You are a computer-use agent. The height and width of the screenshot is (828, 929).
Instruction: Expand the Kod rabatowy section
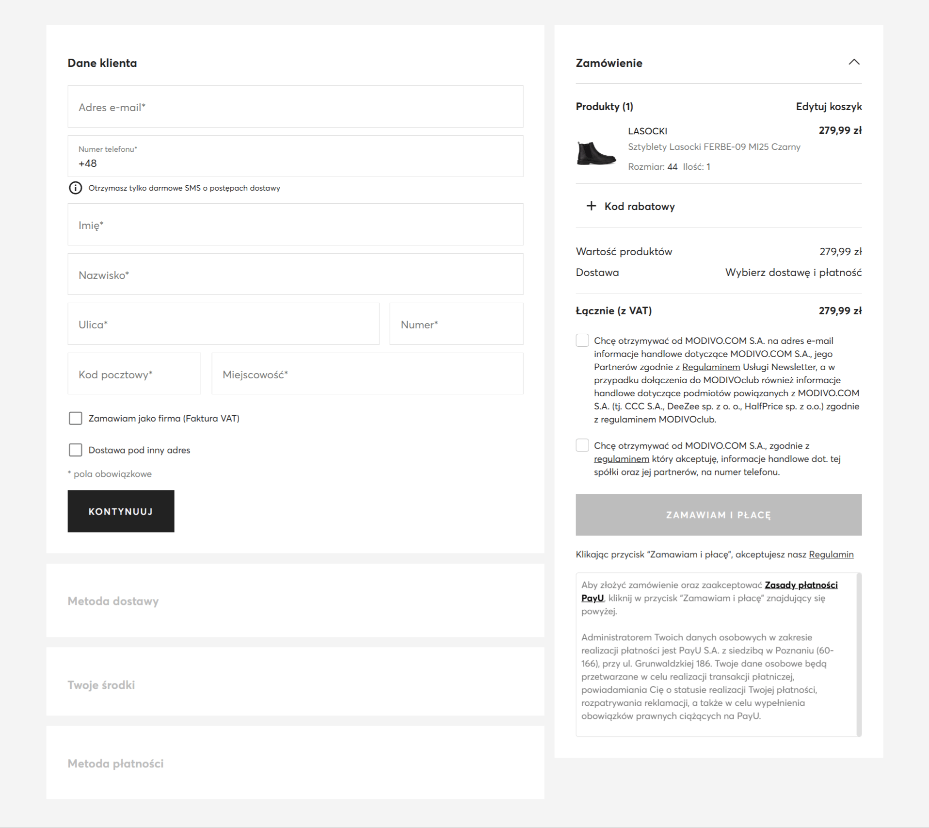[x=639, y=206]
